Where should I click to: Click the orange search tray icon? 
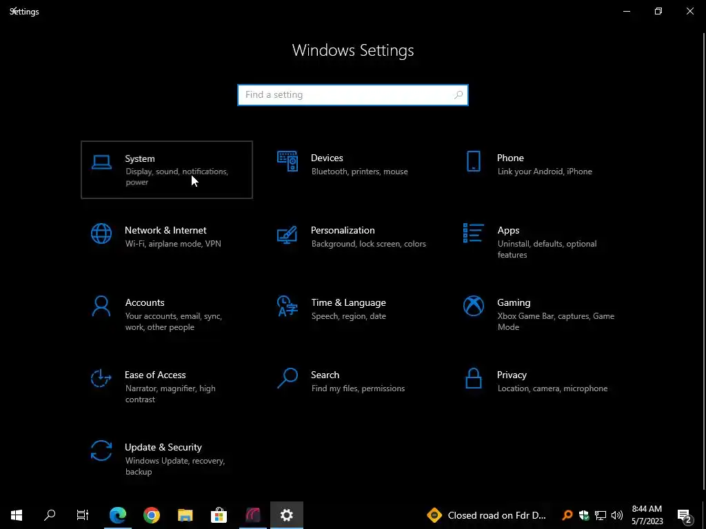[567, 515]
